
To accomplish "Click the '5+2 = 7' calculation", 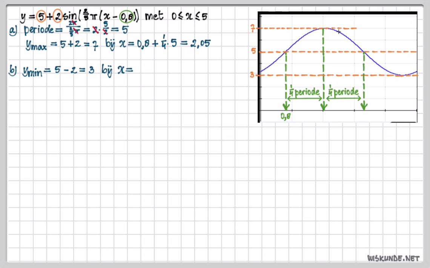I will click(79, 44).
